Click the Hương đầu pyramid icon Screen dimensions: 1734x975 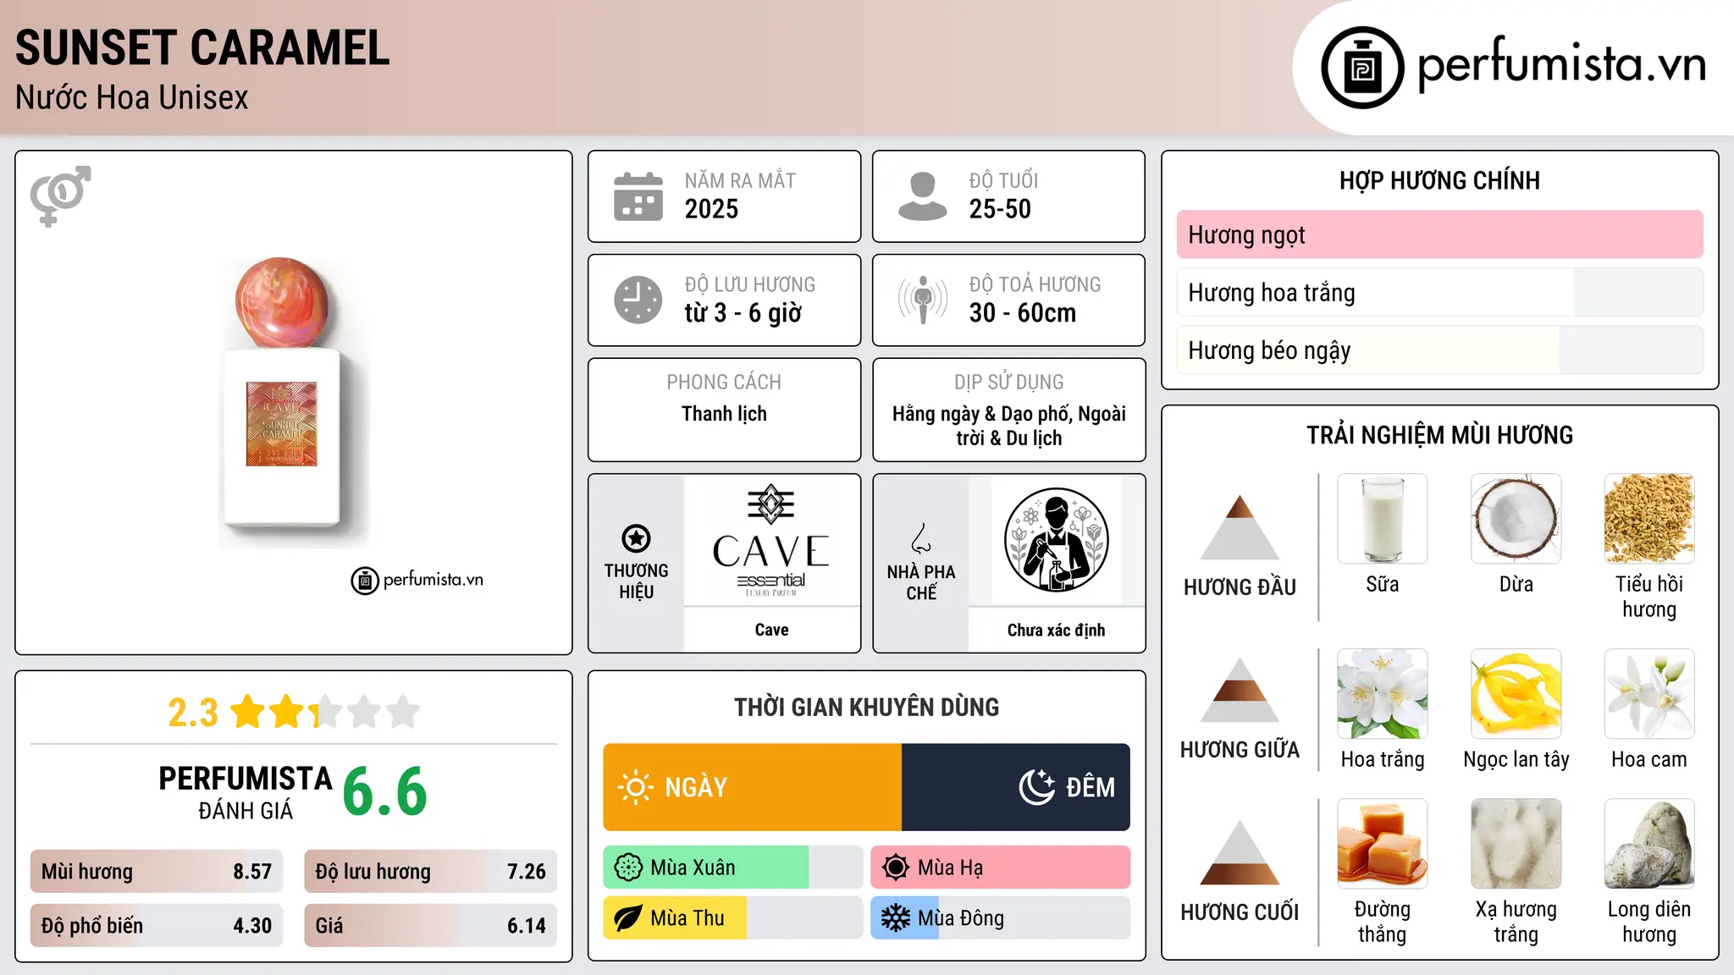pos(1240,527)
